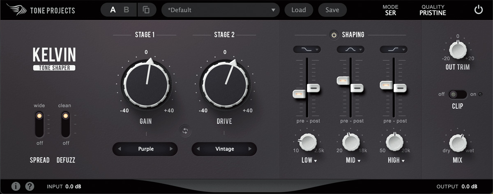This screenshot has height=194, width=493.
Task: Click the copy A to B icon
Action: coord(146,10)
